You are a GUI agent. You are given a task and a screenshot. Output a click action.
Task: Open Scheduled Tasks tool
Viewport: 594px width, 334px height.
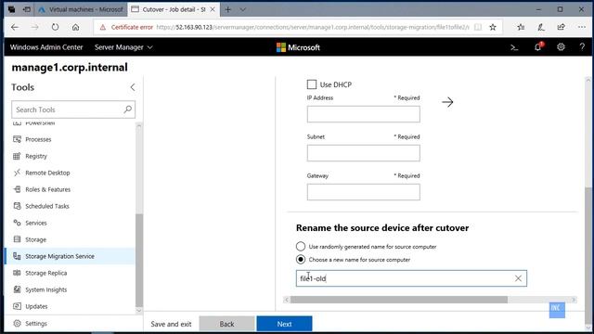tap(47, 206)
